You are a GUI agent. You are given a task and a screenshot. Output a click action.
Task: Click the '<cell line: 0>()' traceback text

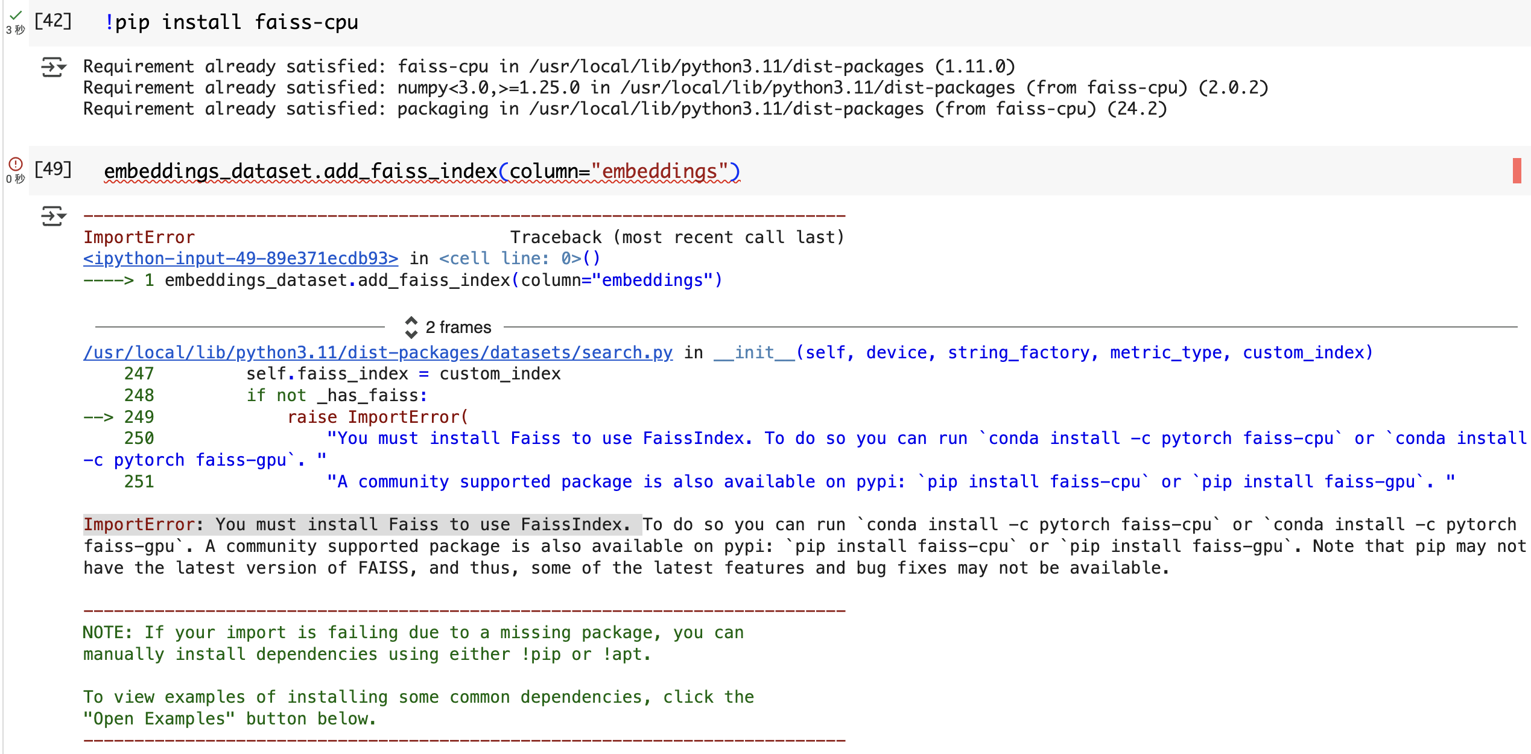[519, 259]
